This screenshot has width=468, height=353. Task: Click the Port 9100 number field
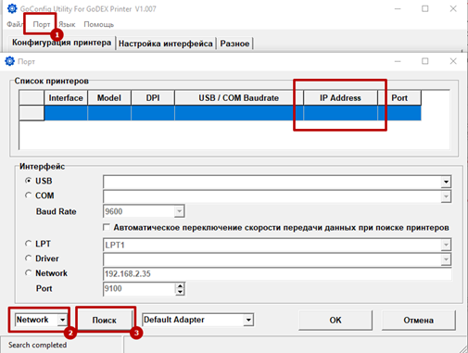click(x=139, y=288)
